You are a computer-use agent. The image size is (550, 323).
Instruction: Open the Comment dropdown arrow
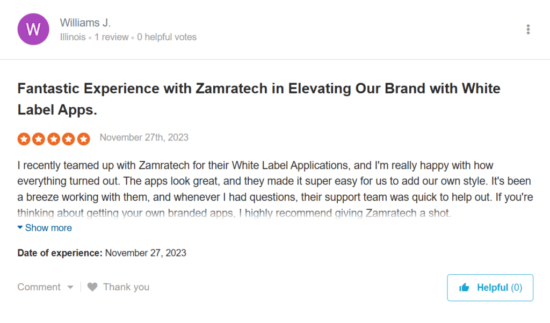(x=70, y=288)
